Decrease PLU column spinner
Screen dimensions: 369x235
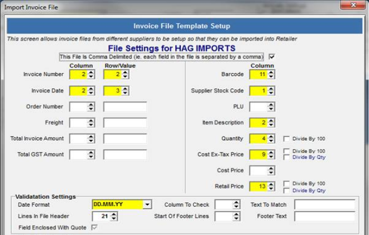click(x=271, y=109)
